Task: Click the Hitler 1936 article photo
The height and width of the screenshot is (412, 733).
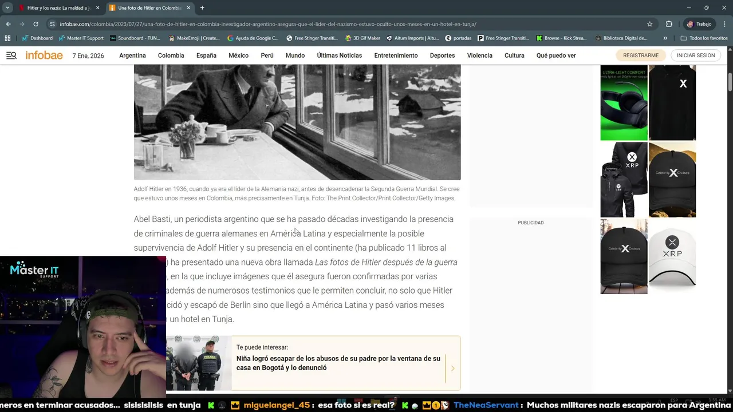Action: (297, 122)
